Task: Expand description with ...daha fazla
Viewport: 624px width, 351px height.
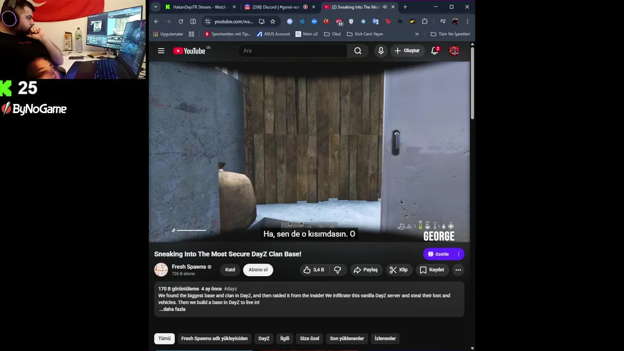Action: coord(172,309)
